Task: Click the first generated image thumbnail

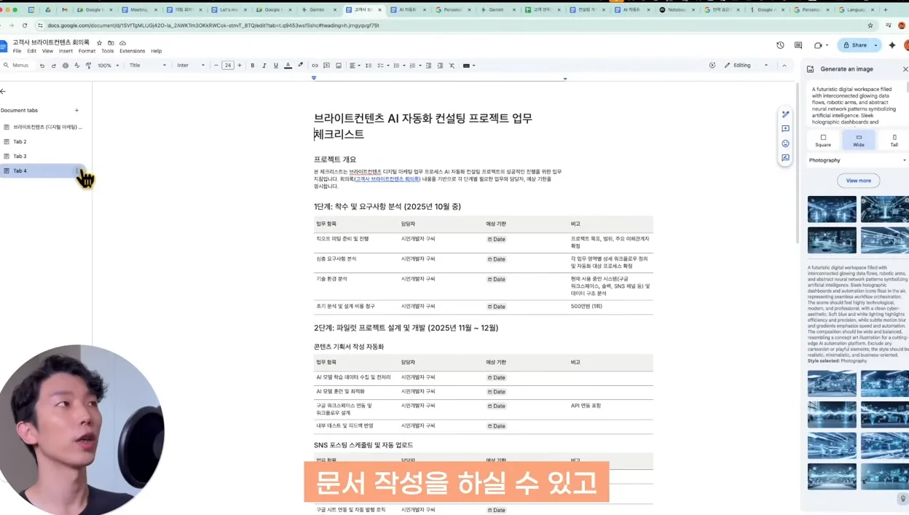Action: (x=832, y=209)
